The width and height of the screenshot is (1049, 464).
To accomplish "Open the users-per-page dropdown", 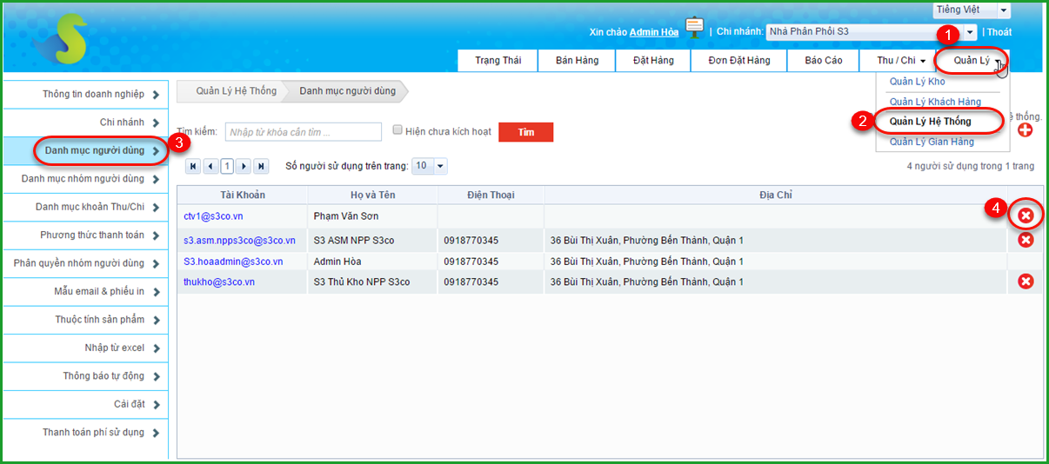I will [x=430, y=166].
